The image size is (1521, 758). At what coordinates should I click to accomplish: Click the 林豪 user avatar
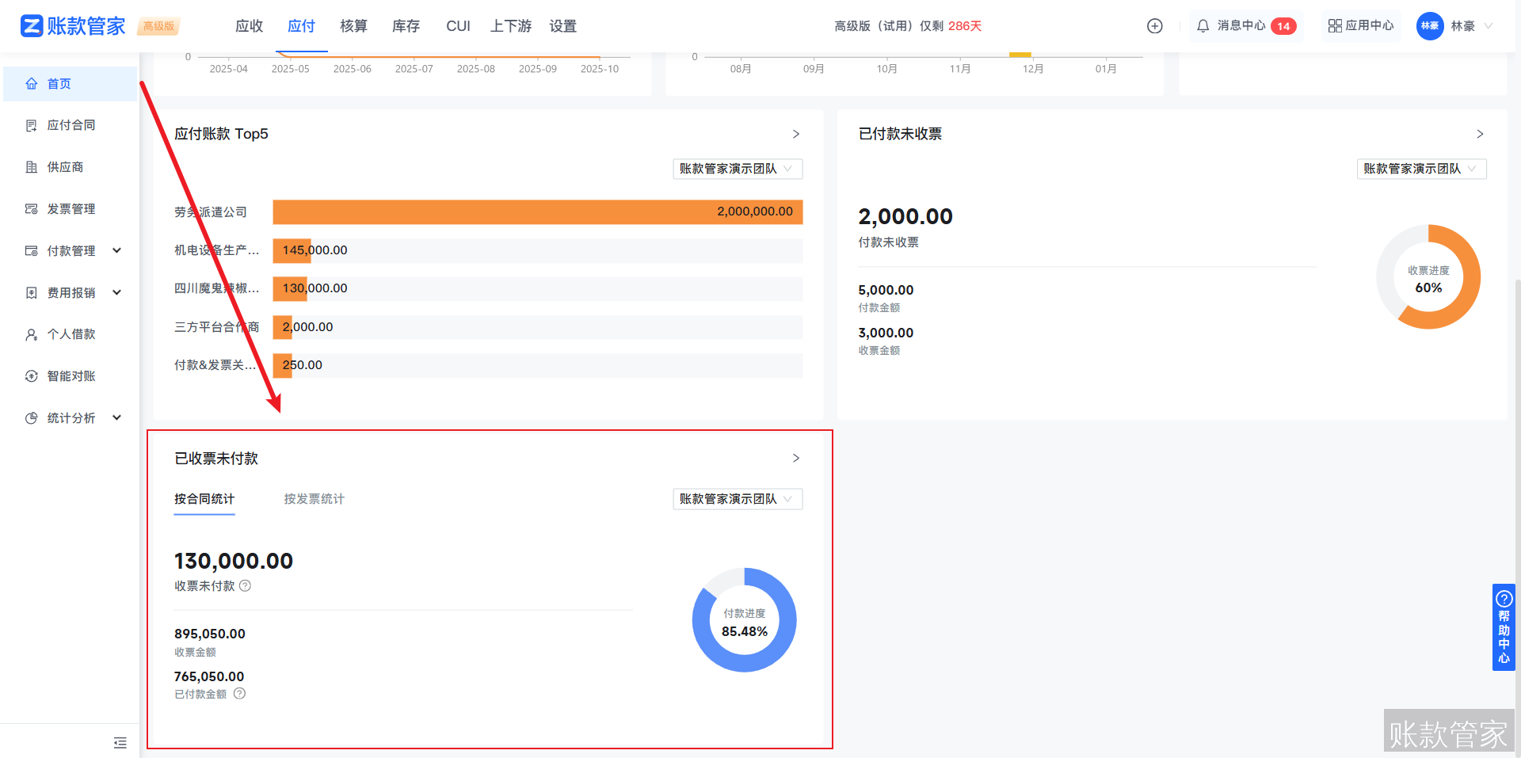coord(1429,25)
